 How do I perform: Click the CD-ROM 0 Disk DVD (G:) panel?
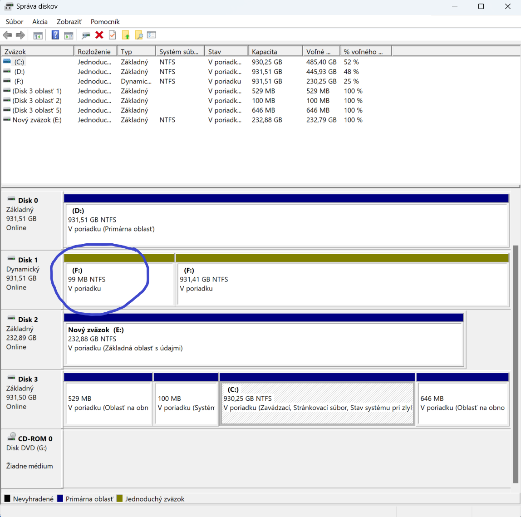coord(32,458)
